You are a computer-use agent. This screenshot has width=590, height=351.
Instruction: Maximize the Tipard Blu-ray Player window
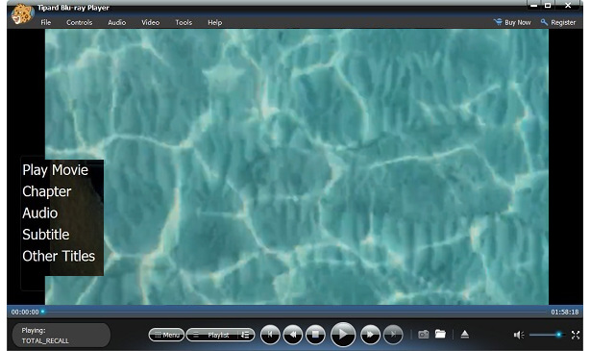(548, 5)
